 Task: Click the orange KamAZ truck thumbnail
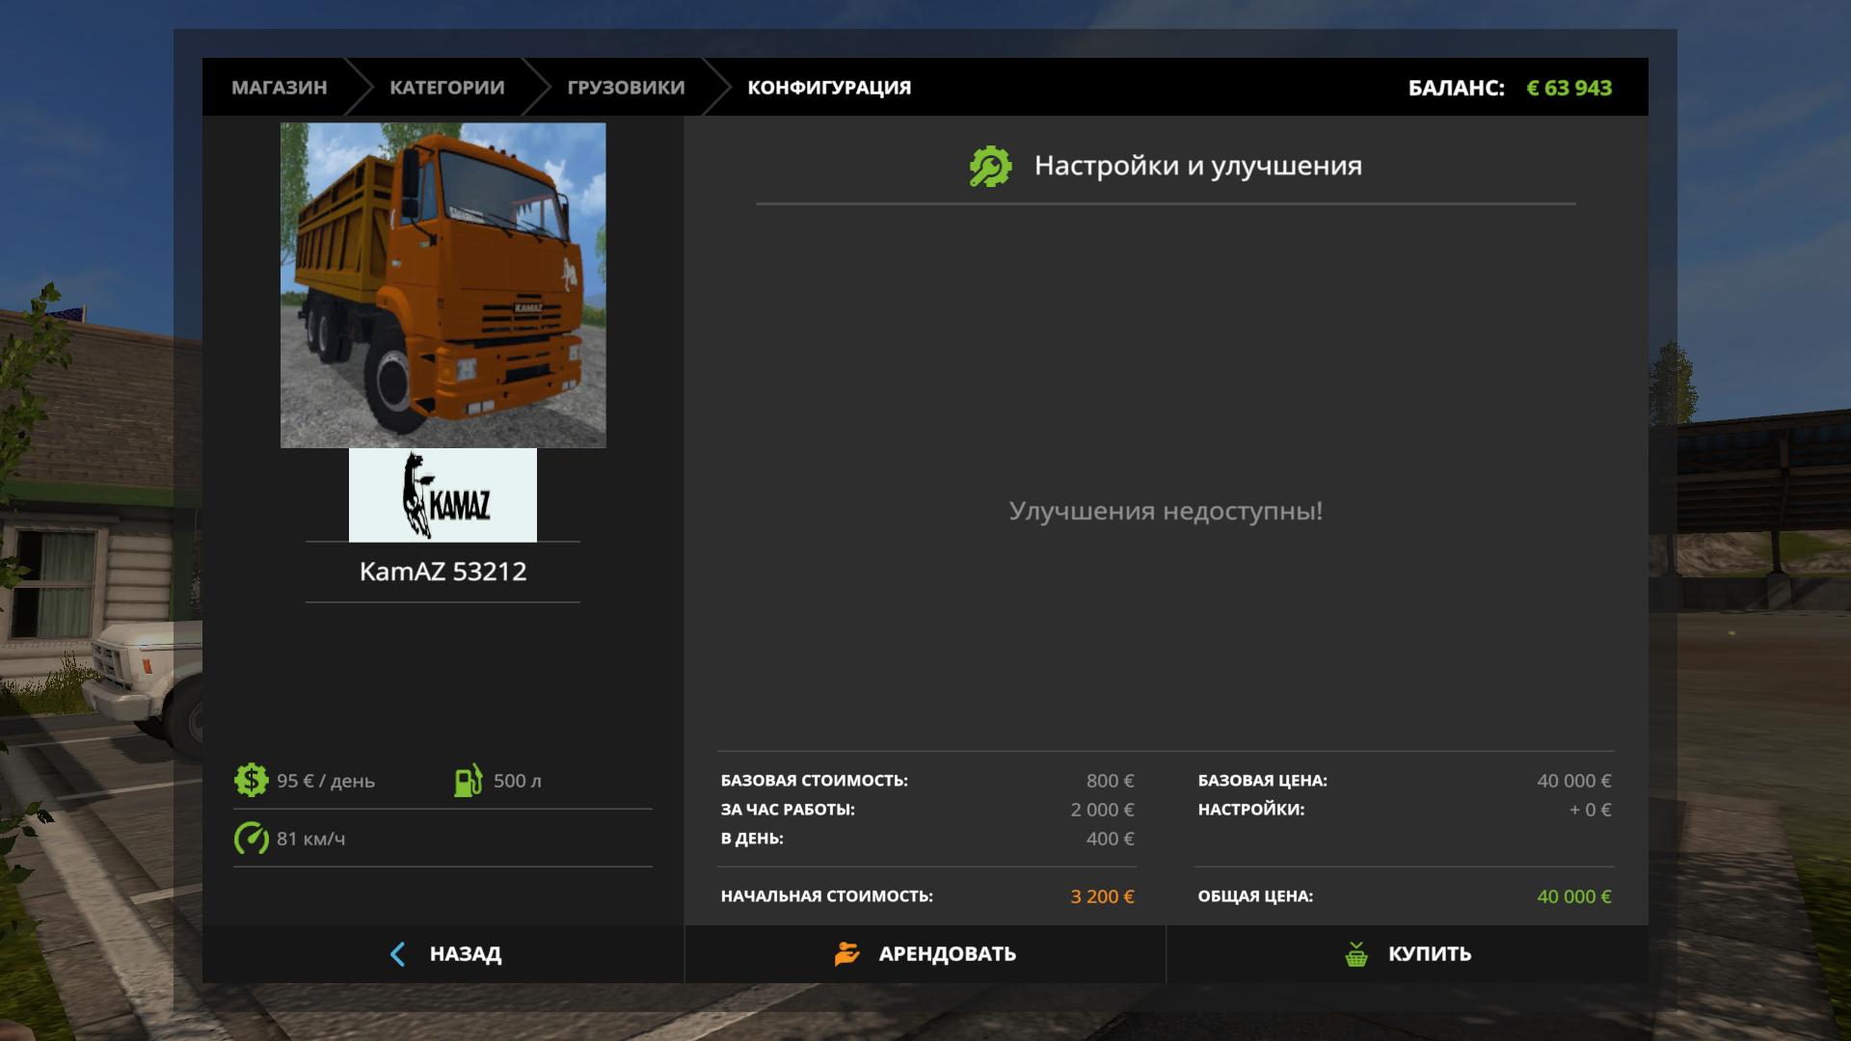(x=443, y=285)
